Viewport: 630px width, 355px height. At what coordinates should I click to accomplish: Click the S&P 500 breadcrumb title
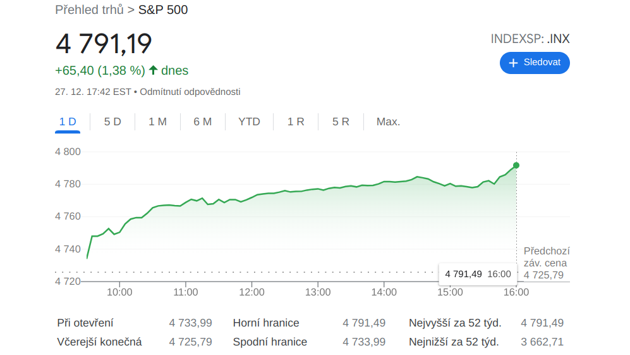163,9
